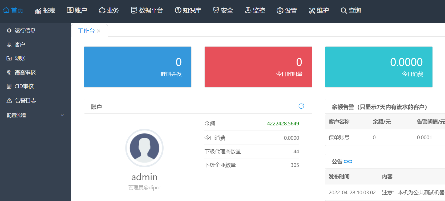Switch to the 工作台 tab
Screen dimensions: 445x201
pyautogui.click(x=86, y=31)
